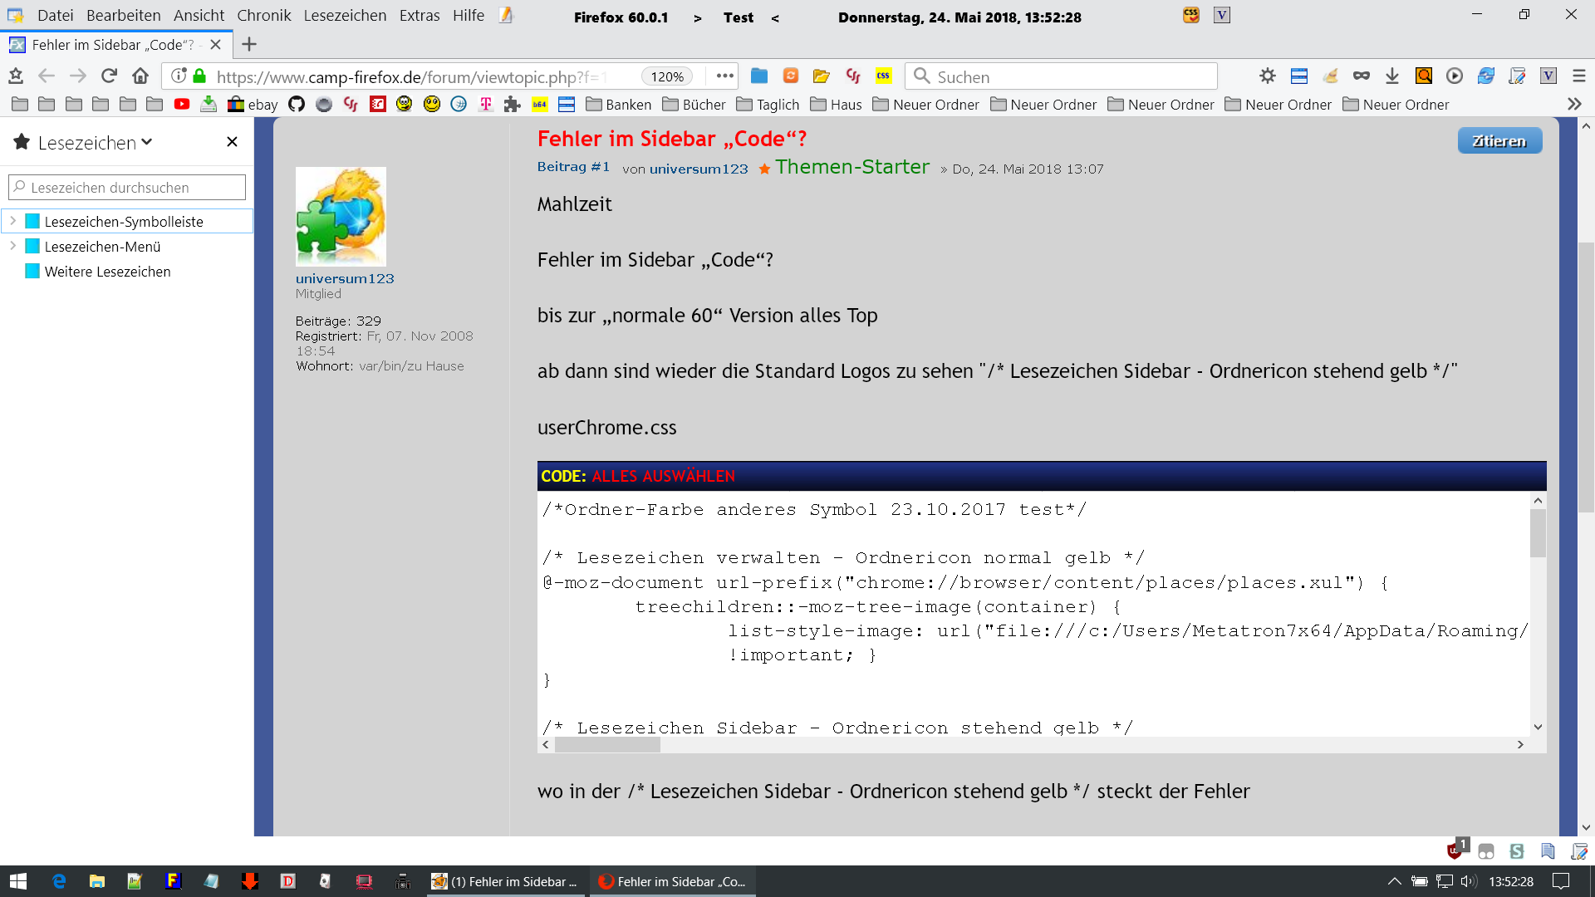Reset the 120% zoom level badge
Screen dimensions: 1595x897
tap(667, 76)
